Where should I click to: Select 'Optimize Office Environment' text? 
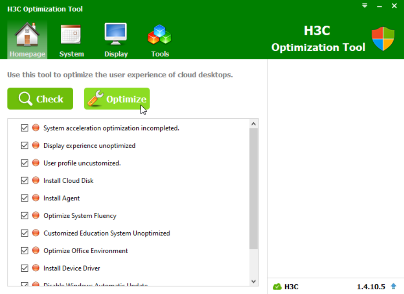click(85, 251)
